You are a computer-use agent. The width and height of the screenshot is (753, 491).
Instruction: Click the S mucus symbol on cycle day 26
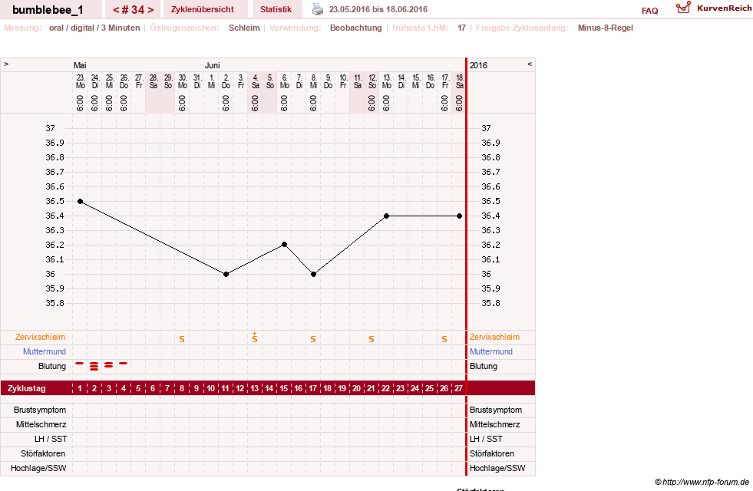tap(444, 339)
